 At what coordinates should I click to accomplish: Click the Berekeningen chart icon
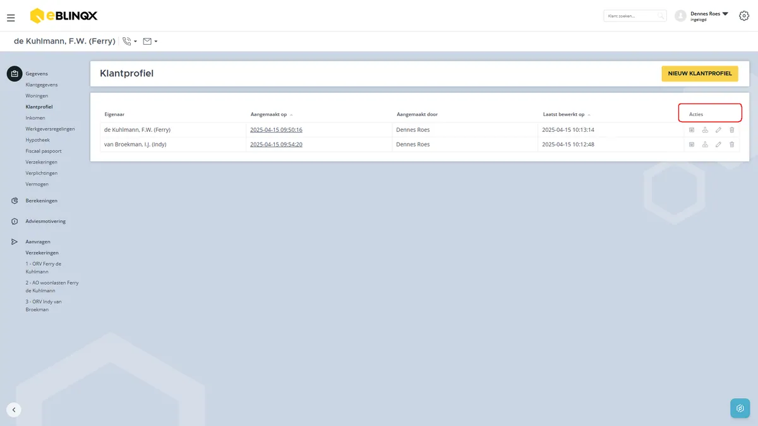(15, 201)
